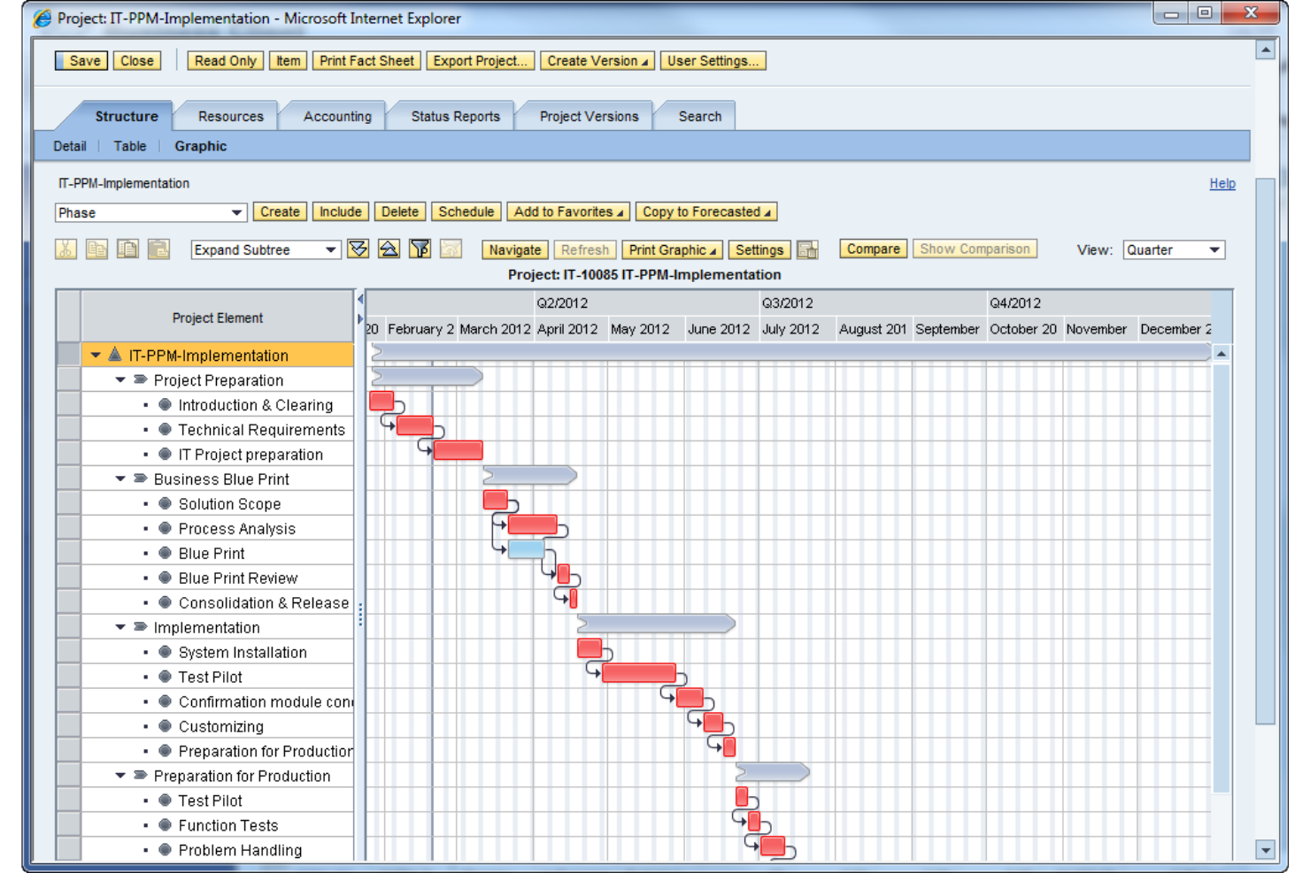Viewport: 1310px width, 873px height.
Task: Enable Read Only mode
Action: click(225, 60)
